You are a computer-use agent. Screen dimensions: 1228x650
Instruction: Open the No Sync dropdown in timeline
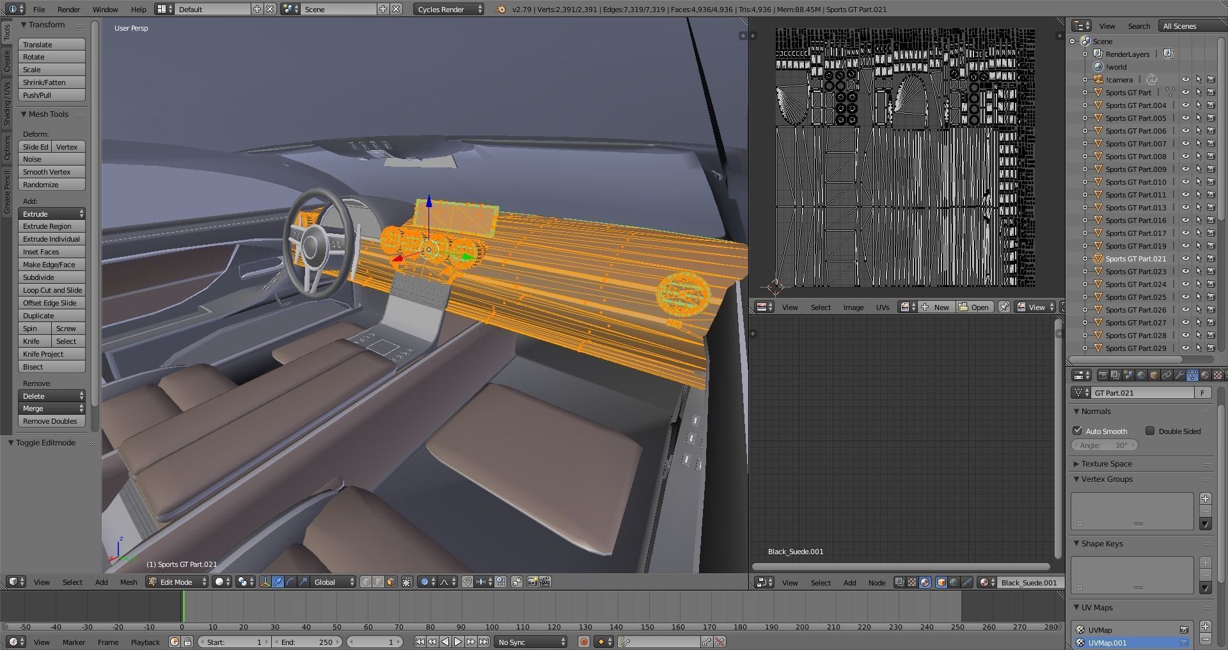point(531,642)
